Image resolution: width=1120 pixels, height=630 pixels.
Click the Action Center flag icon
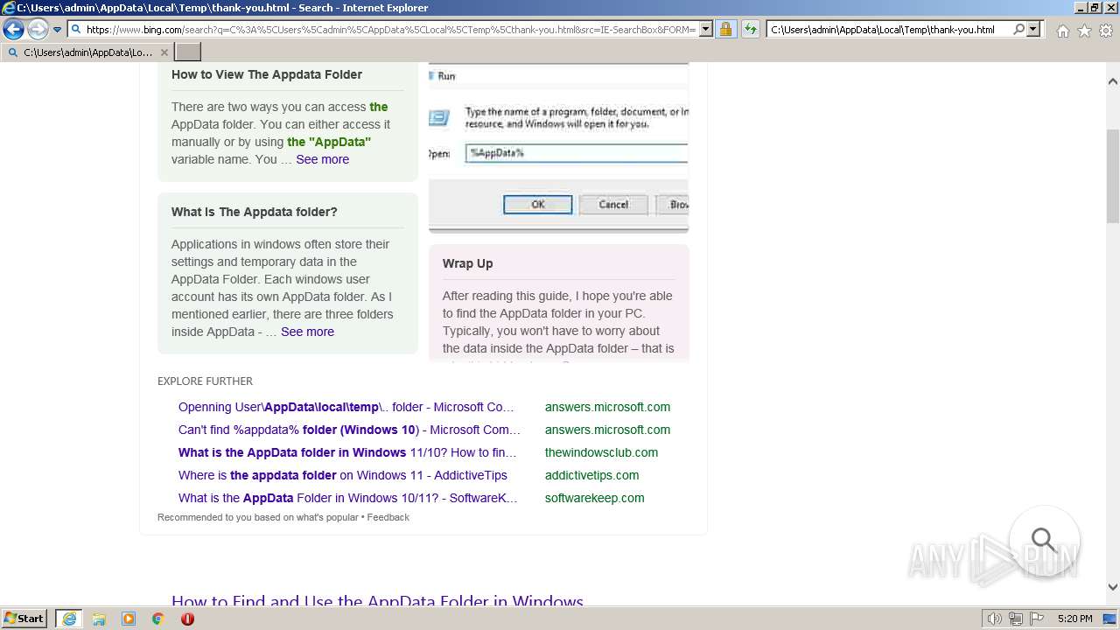(x=1037, y=619)
